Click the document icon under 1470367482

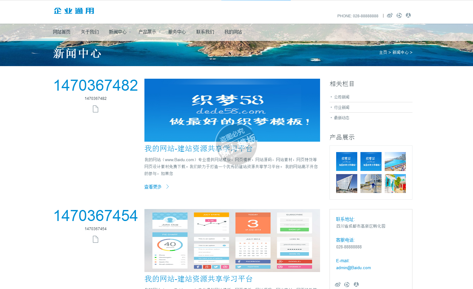click(x=96, y=109)
